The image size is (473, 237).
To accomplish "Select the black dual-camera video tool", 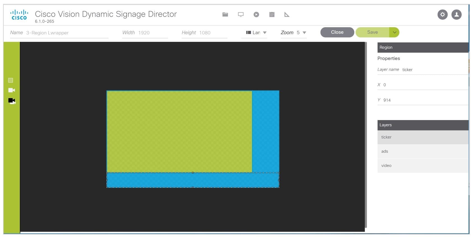I will click(x=12, y=101).
